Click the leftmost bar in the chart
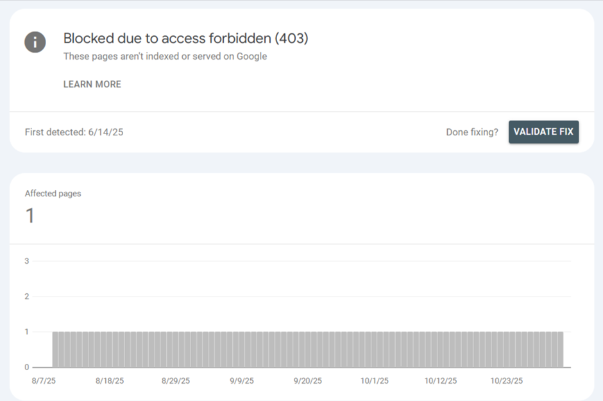This screenshot has height=401, width=603. [x=56, y=350]
